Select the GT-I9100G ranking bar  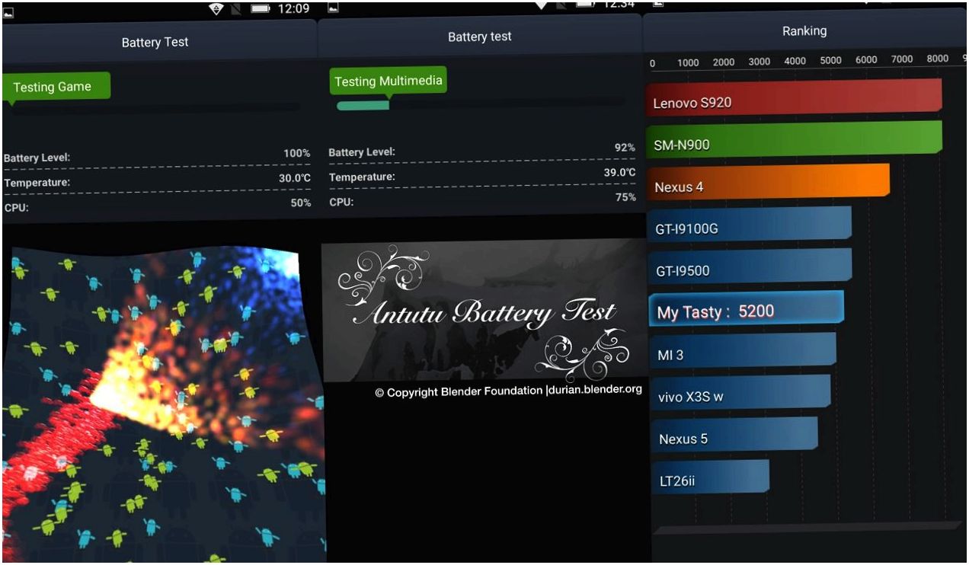click(x=749, y=225)
